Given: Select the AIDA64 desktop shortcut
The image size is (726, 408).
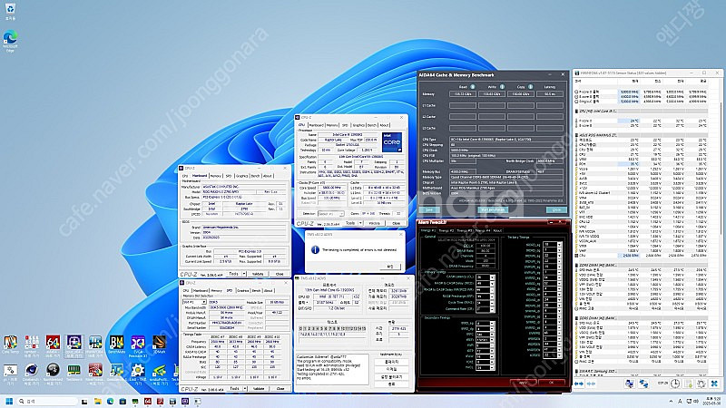Looking at the screenshot, I should tap(53, 345).
